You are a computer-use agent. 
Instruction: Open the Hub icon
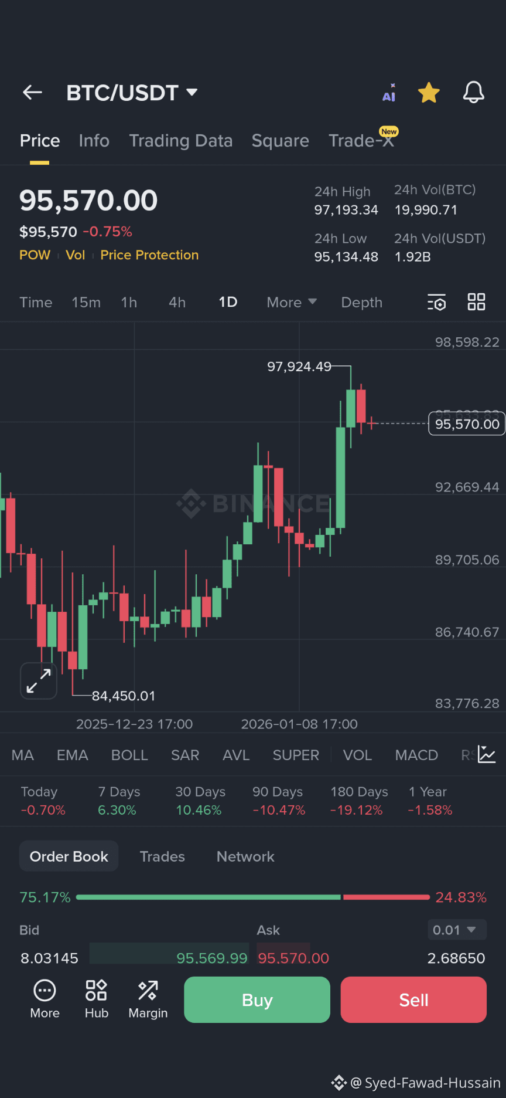pyautogui.click(x=97, y=999)
